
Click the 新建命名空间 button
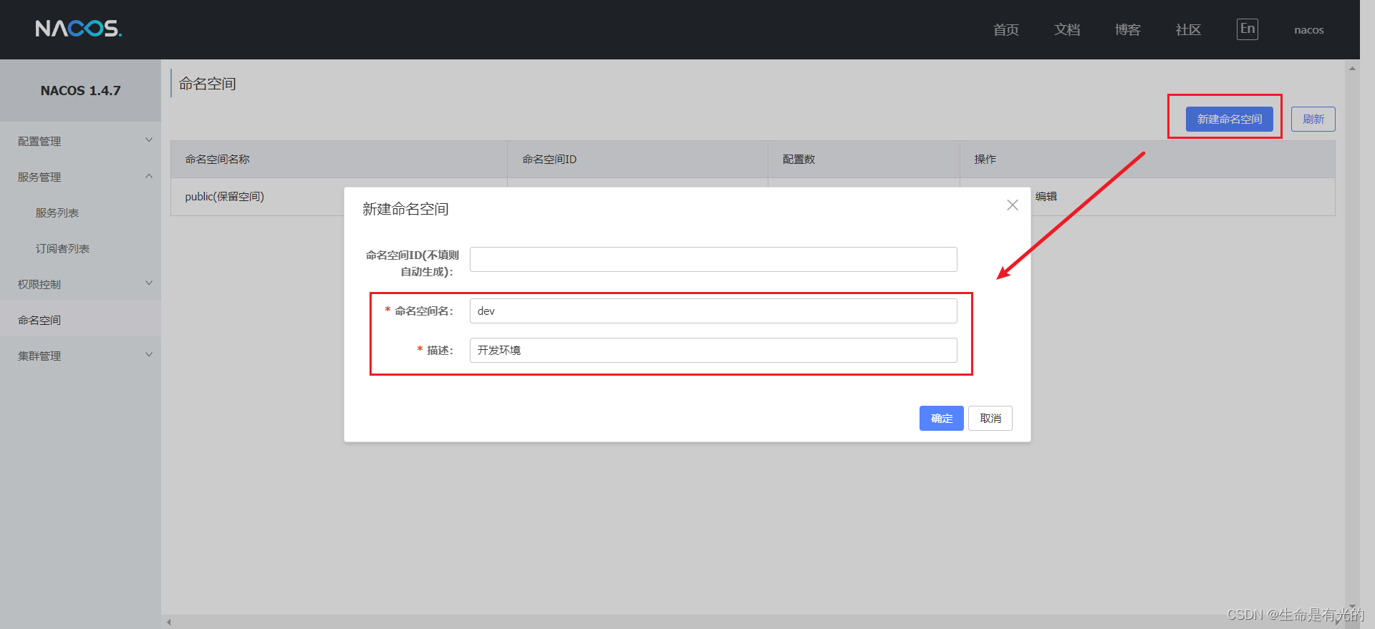(1230, 119)
